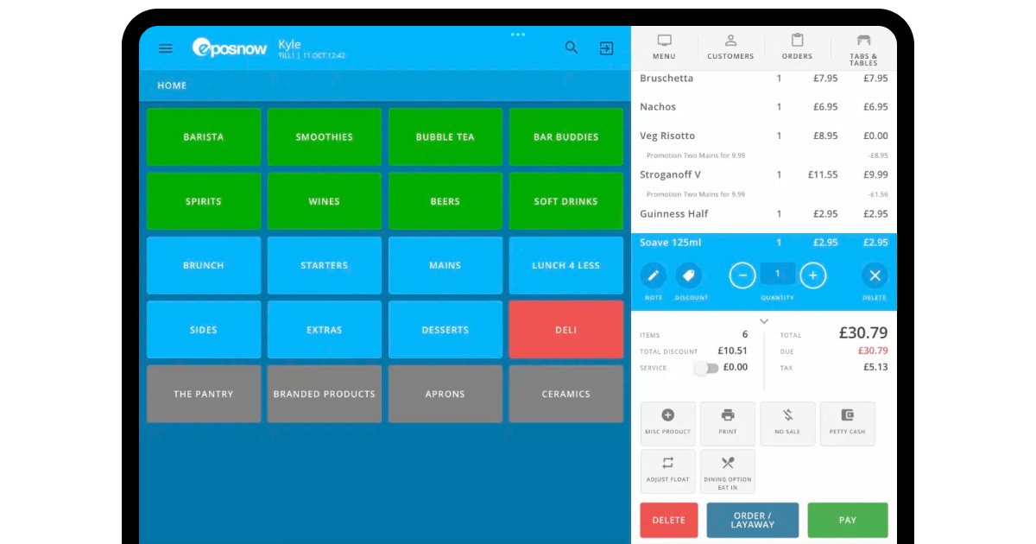
Task: Add a Misc Product
Action: pyautogui.click(x=668, y=423)
